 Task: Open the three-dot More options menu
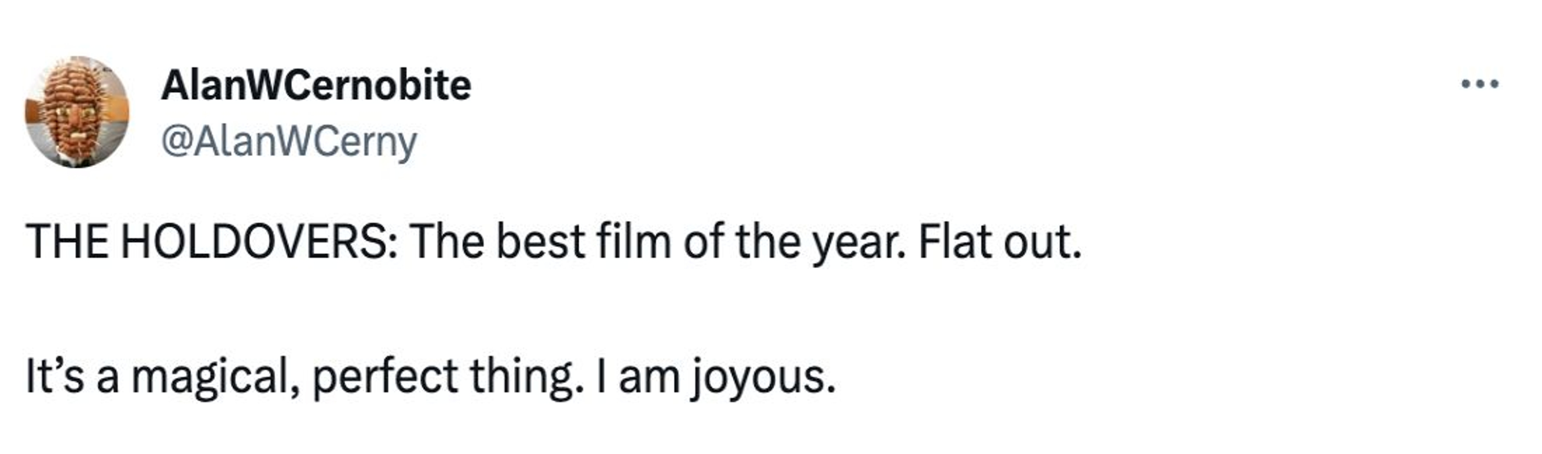[x=1479, y=84]
